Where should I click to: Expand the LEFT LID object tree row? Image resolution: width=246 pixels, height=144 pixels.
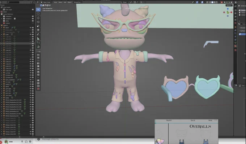point(2,93)
